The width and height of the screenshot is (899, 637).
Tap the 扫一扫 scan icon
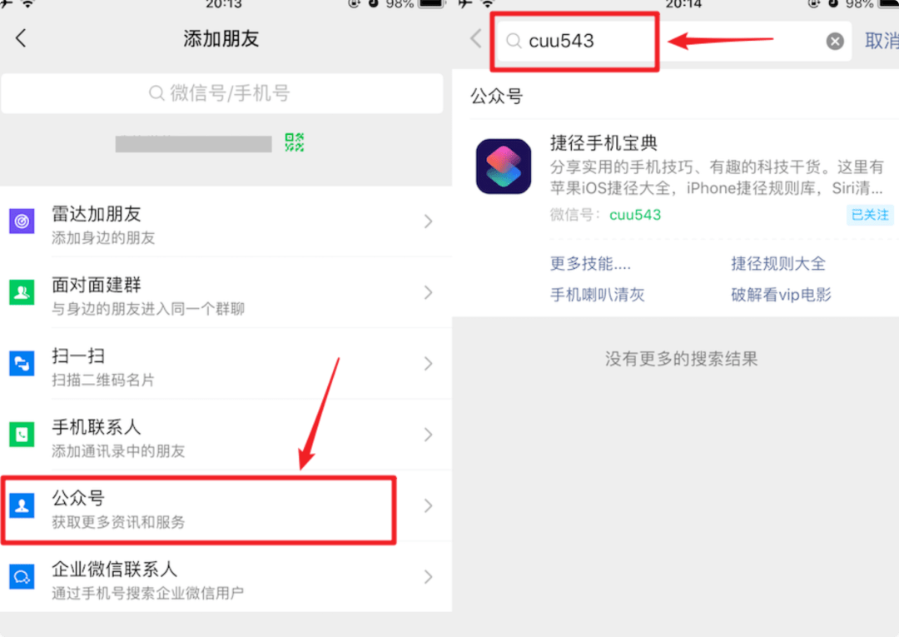[22, 364]
